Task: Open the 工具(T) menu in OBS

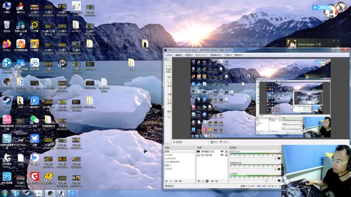Action: coord(228,55)
